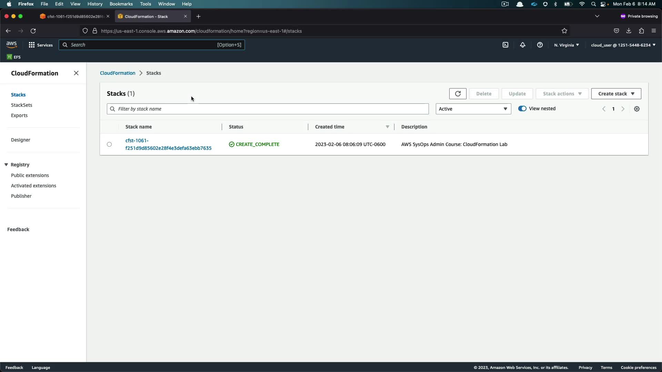This screenshot has height=372, width=662.
Task: Open StackSets in the sidebar
Action: pos(21,105)
